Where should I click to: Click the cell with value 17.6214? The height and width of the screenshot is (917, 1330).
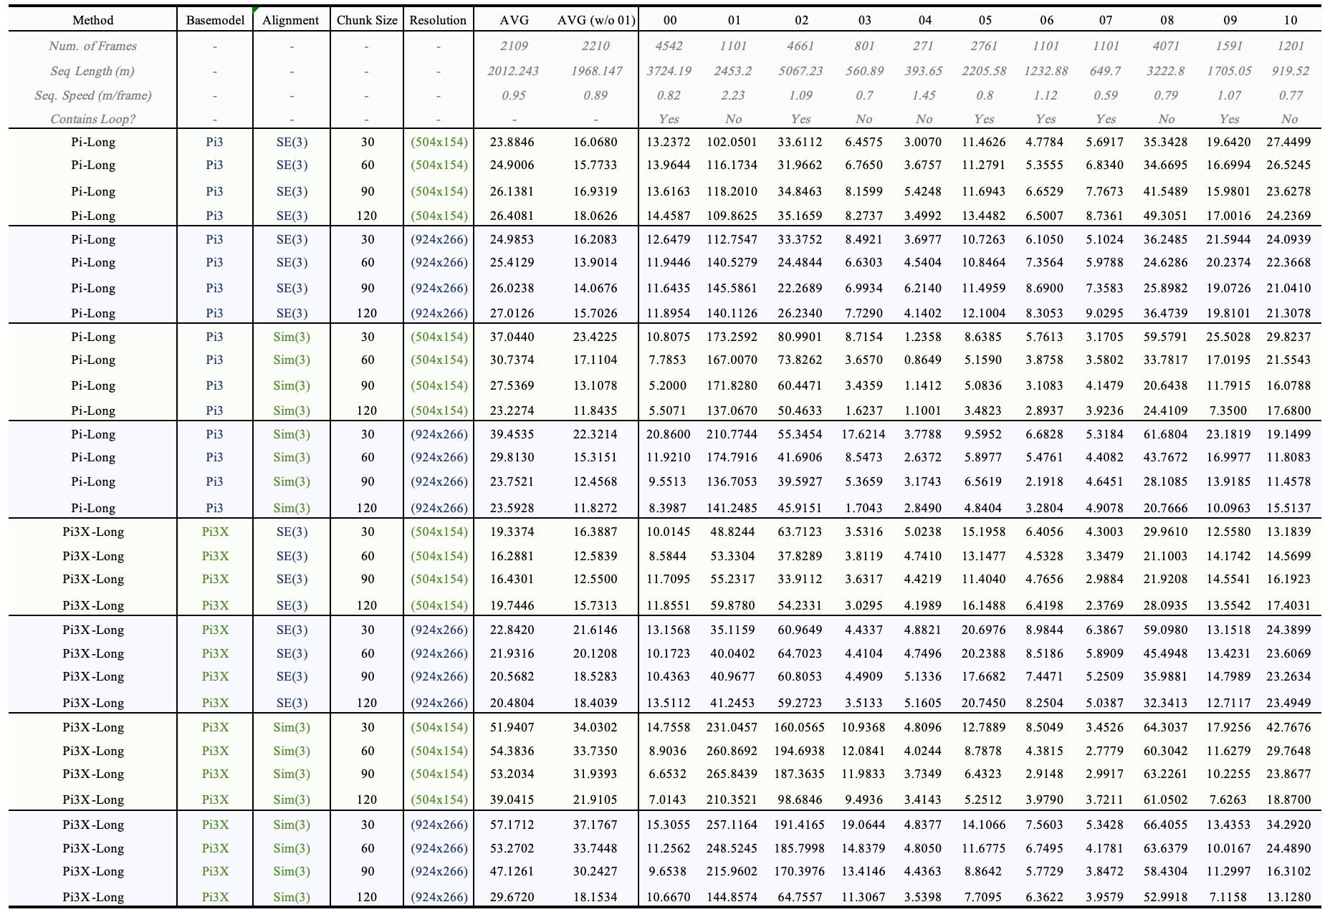coord(863,434)
